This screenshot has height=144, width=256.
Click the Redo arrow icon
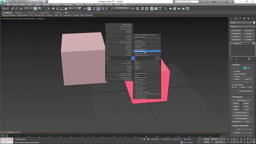(7, 9)
